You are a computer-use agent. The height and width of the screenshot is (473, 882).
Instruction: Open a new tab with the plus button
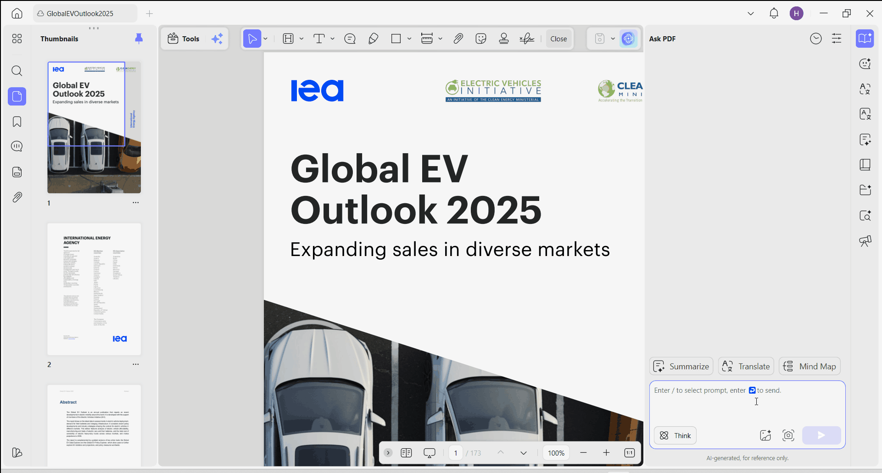click(x=149, y=14)
